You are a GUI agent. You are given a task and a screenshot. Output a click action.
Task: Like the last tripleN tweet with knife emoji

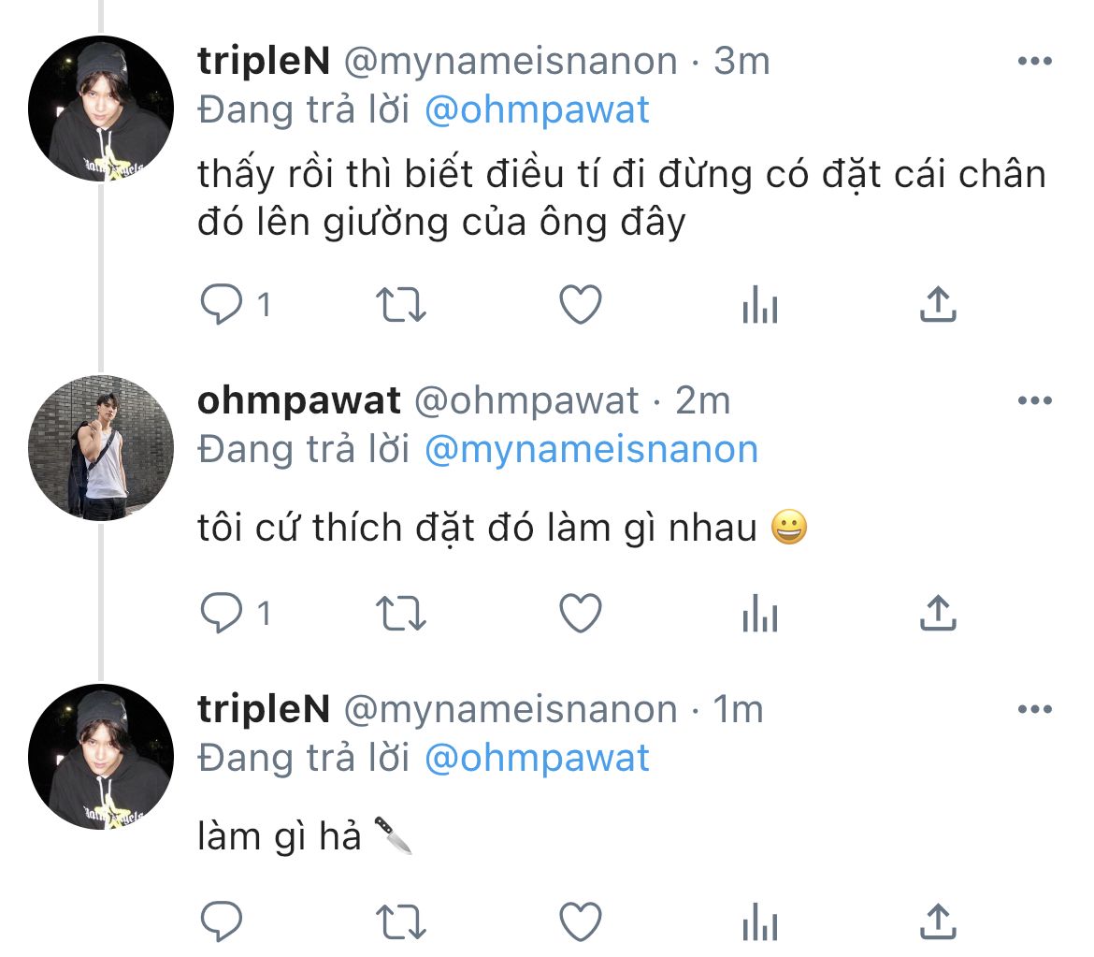[580, 922]
